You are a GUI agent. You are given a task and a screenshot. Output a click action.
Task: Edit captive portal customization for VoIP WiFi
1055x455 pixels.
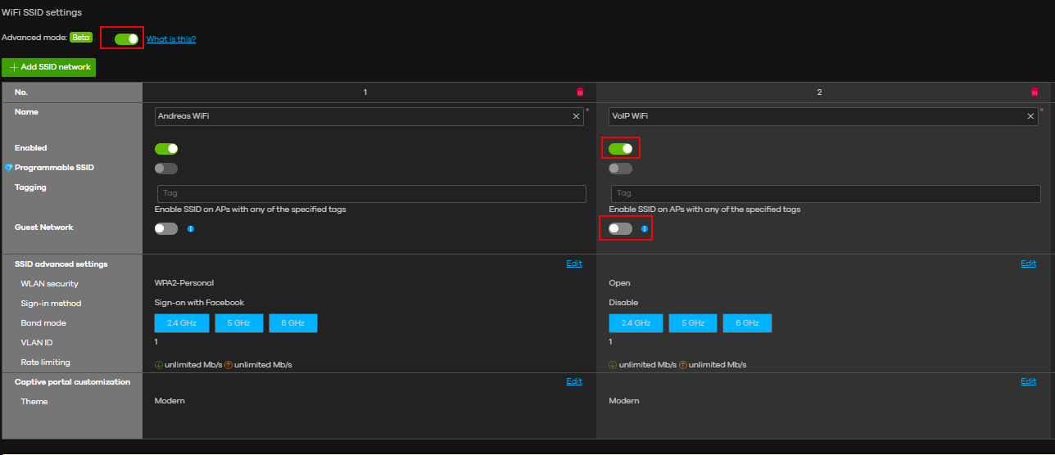pos(1028,381)
